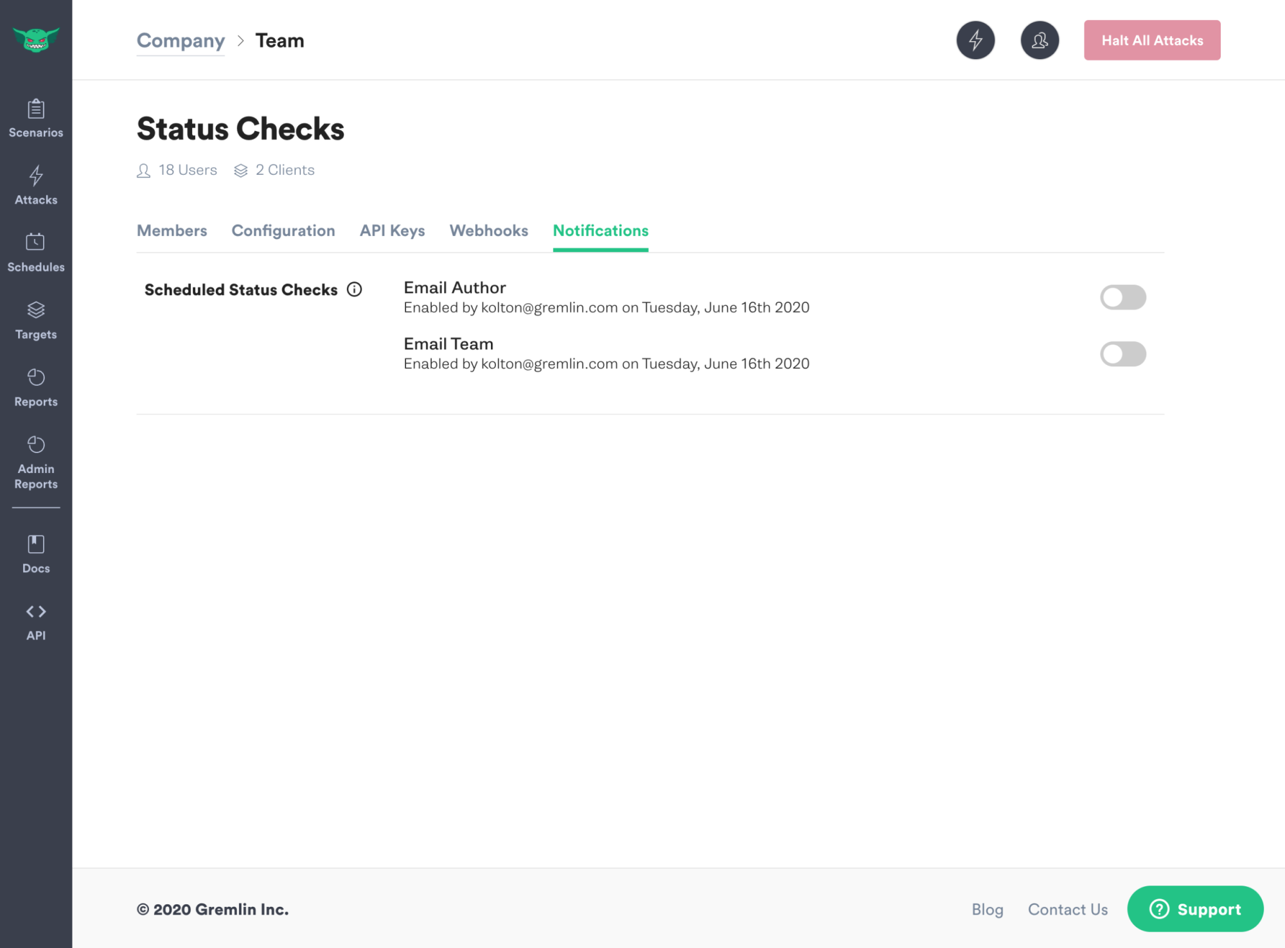Switch to the Configuration tab
Screen dimensions: 1285x948
(x=283, y=231)
